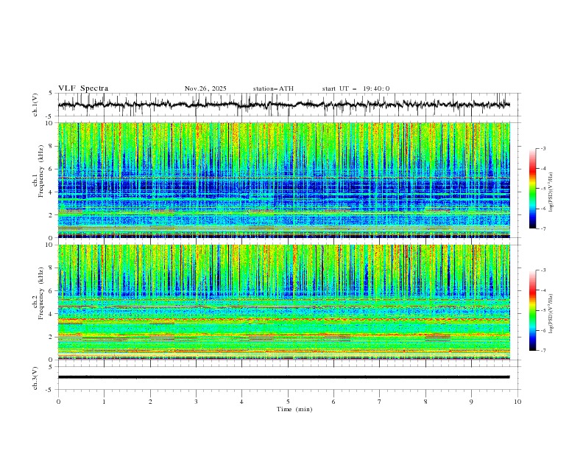Screen dimensions: 583x451
Task: Click the ch.2 spectrogram colorbar
Action: tap(533, 310)
